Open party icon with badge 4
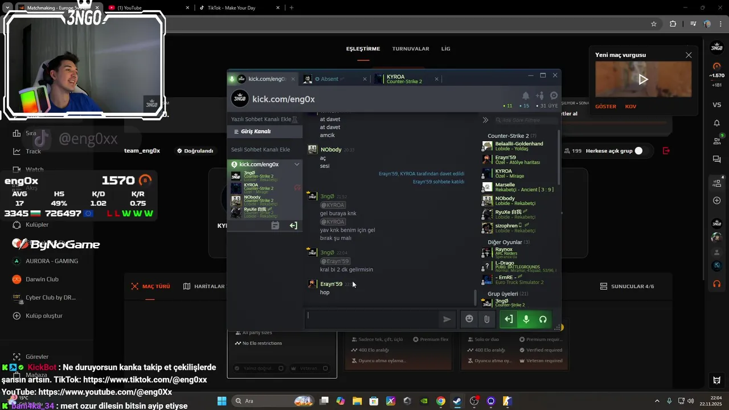The image size is (729, 410). pos(717,183)
